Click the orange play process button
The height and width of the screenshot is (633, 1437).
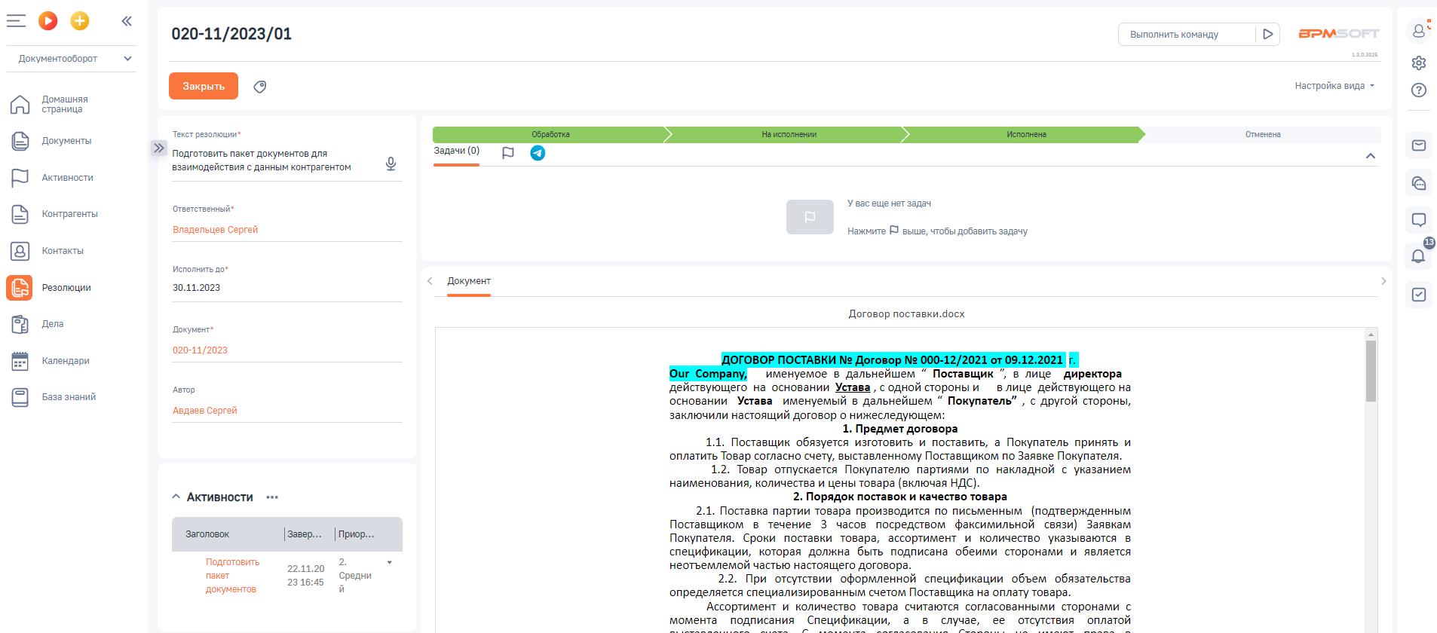coord(48,21)
